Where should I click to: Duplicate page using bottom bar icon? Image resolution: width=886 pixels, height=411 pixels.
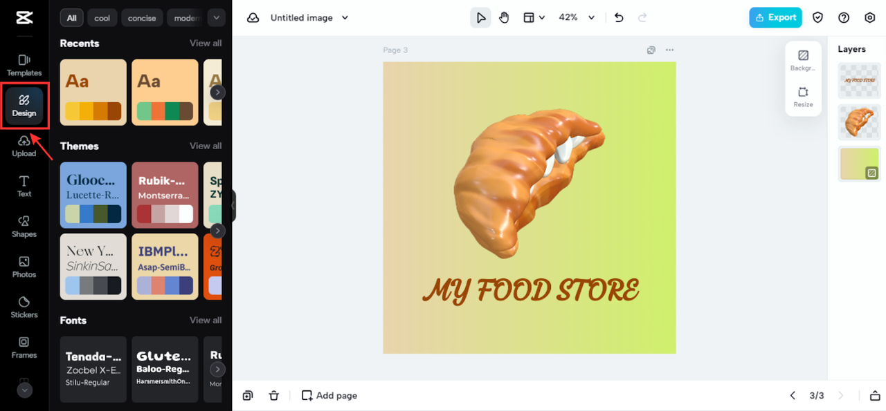pos(248,396)
